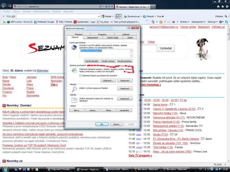Go back with the browser Back arrow
The height and width of the screenshot is (172, 230).
(x=4, y=6)
